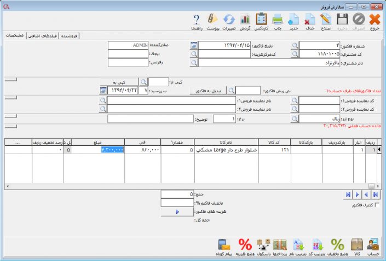Expand the هزینه های فاکتور arrow button

point(177,211)
